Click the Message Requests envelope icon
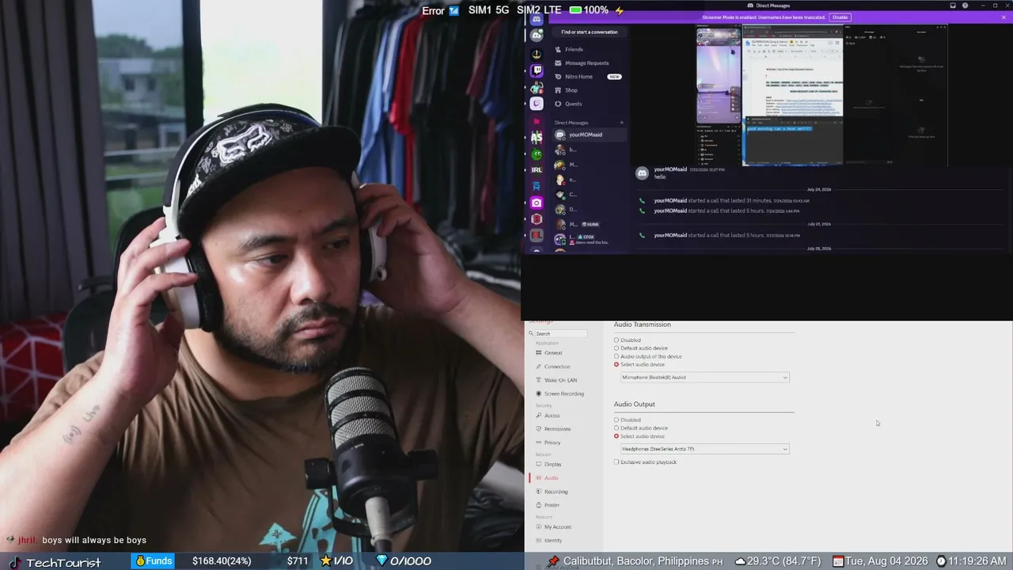The height and width of the screenshot is (570, 1013). coord(558,63)
